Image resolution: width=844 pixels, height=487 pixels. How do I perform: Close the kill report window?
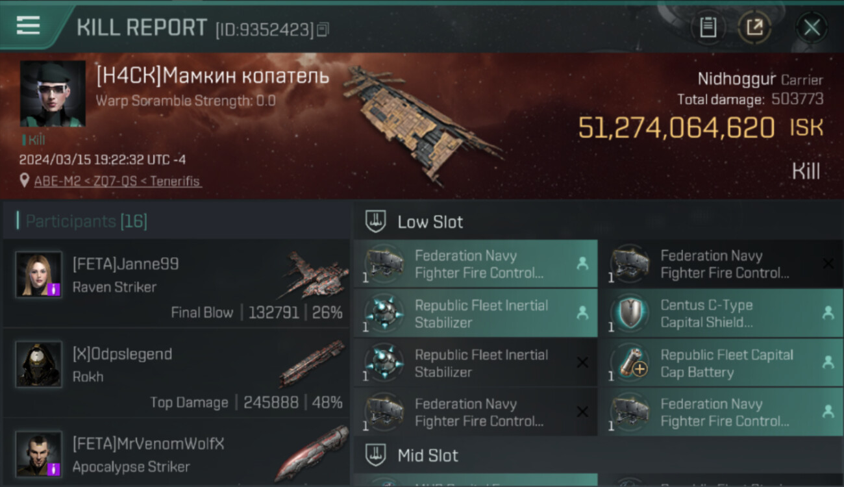pyautogui.click(x=812, y=27)
